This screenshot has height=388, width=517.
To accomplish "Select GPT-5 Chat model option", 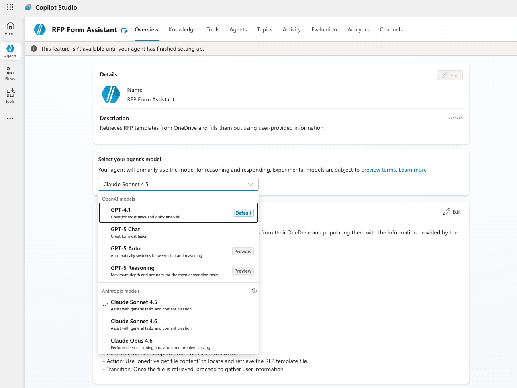I will tap(178, 232).
